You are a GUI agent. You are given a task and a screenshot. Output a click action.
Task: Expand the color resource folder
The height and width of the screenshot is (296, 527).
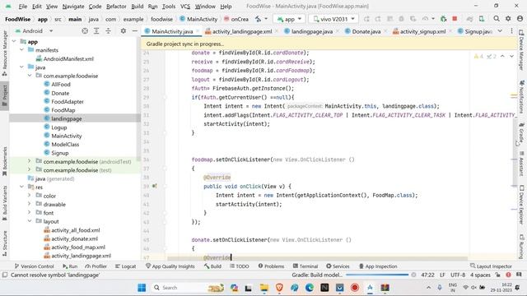coord(30,196)
